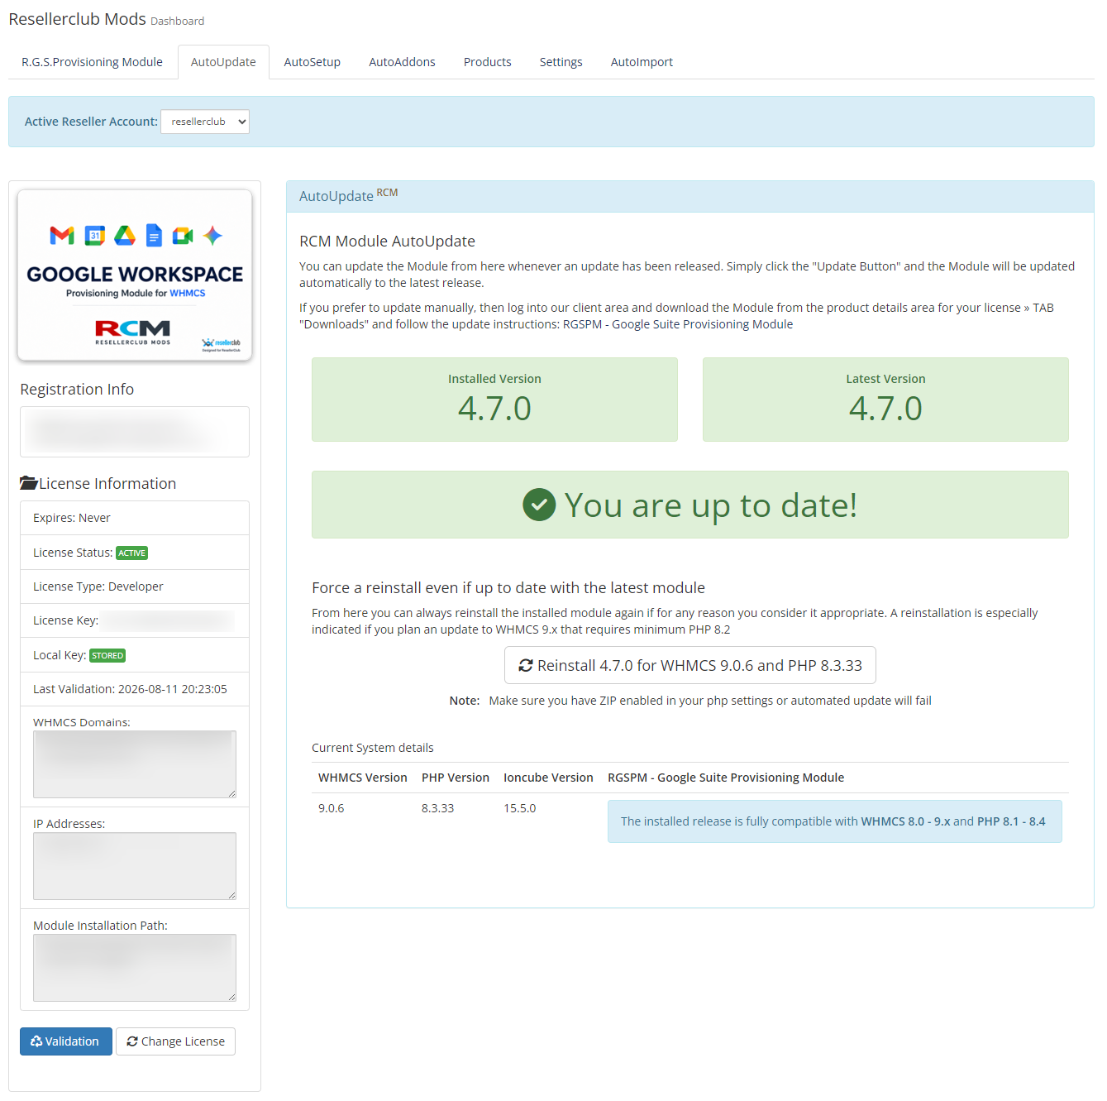Click the small resellerclub logo in the banner

[x=222, y=344]
